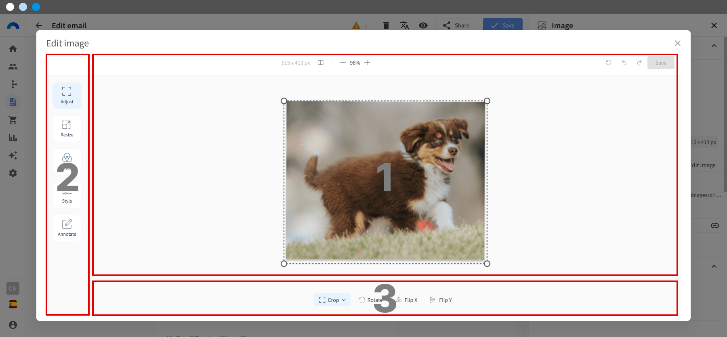Viewport: 727px width, 337px height.
Task: Flip the image horizontally with Flip X
Action: [407, 300]
